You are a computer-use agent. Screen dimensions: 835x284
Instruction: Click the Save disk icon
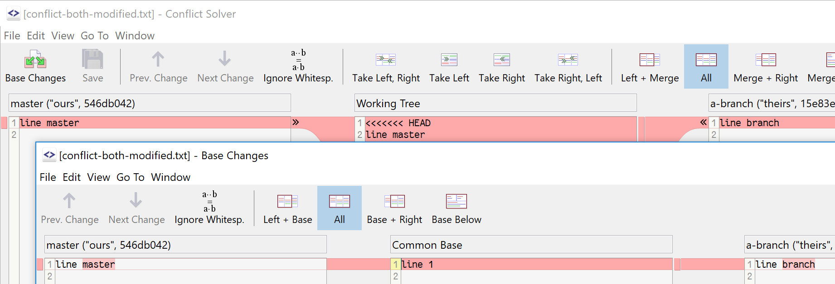point(92,60)
